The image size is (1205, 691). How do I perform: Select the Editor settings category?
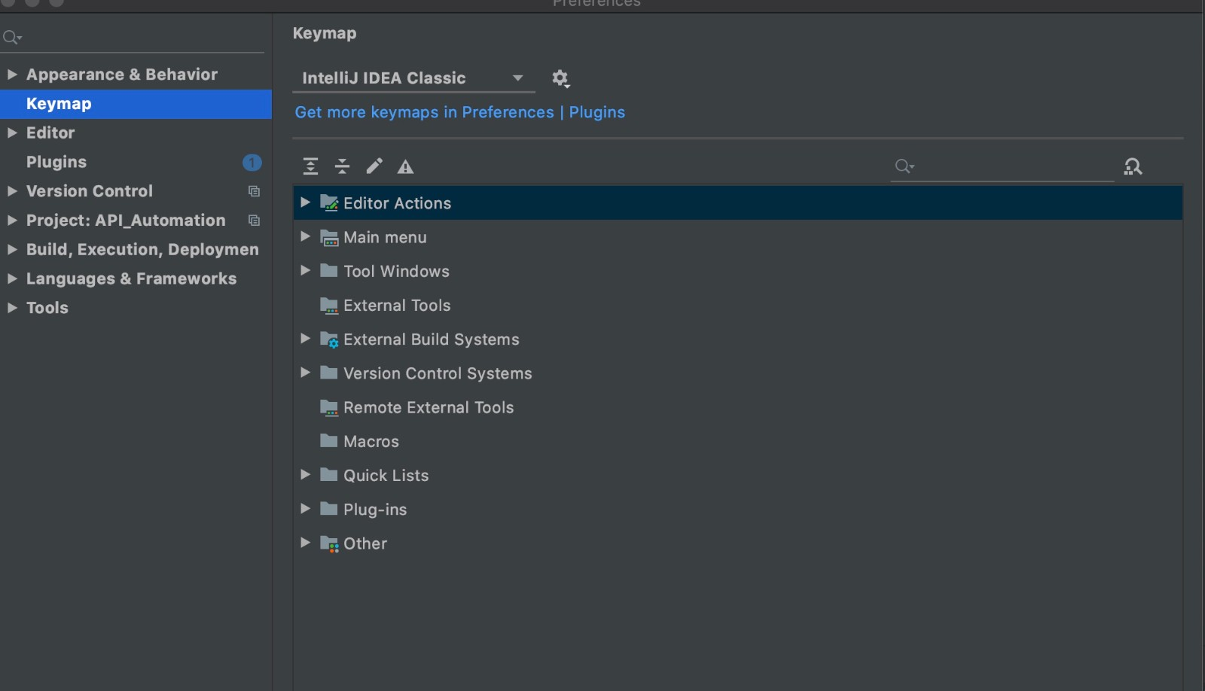click(50, 132)
